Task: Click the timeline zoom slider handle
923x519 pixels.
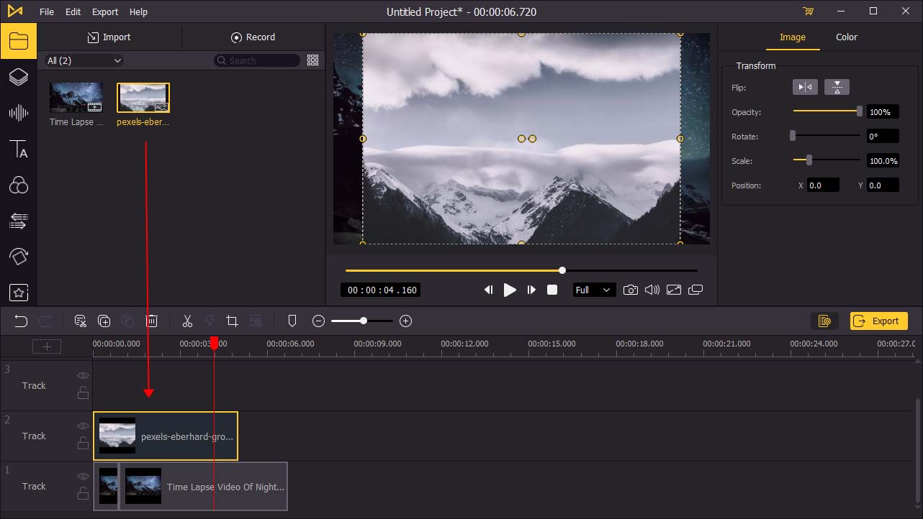Action: click(364, 321)
